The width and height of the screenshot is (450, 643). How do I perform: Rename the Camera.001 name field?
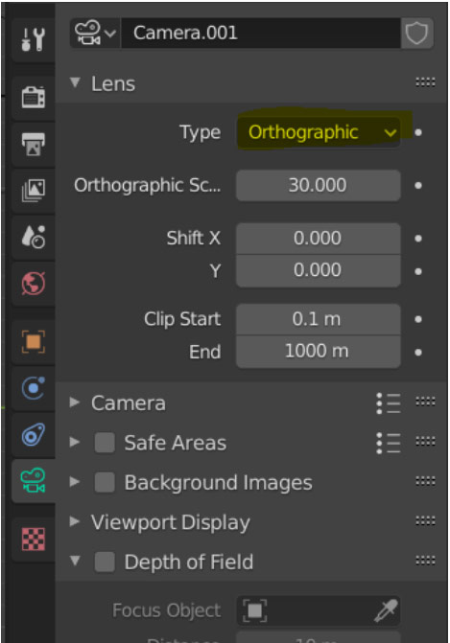[x=260, y=33]
